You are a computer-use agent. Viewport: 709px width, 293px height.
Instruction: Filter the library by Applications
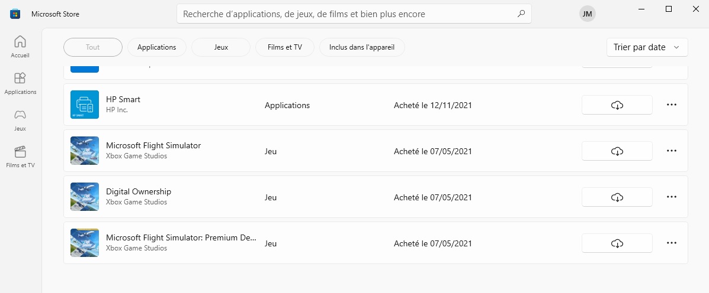[x=156, y=47]
